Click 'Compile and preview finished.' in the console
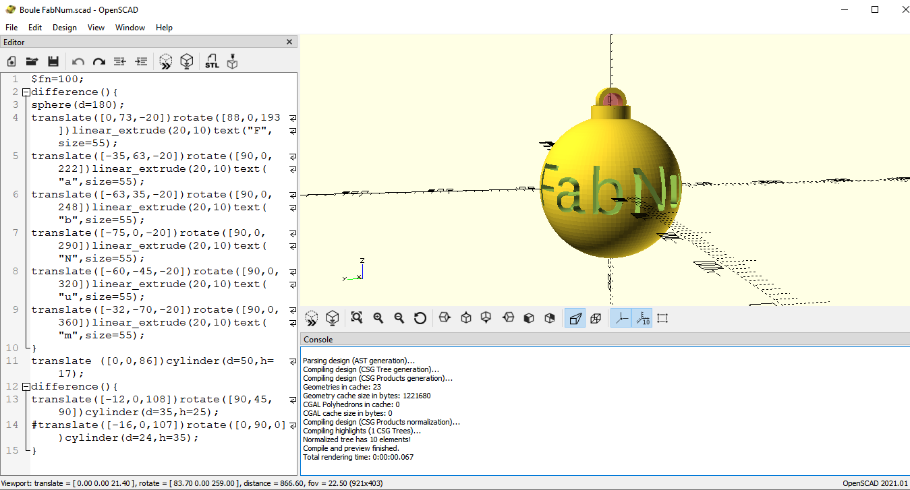This screenshot has width=910, height=490. 351,448
